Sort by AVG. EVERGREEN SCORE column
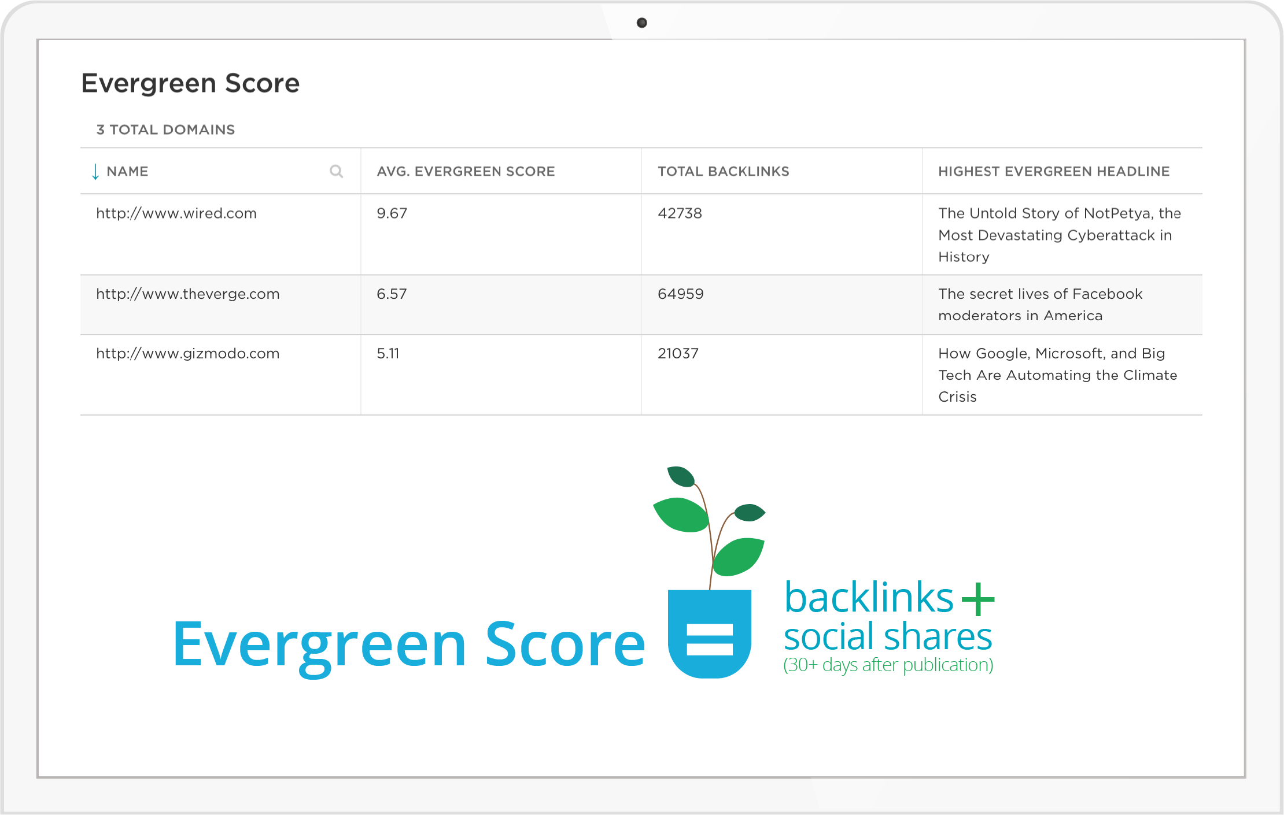The width and height of the screenshot is (1284, 815). [x=466, y=171]
